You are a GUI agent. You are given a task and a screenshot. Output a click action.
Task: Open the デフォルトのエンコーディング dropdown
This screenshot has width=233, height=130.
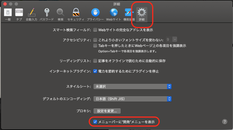(x=133, y=99)
